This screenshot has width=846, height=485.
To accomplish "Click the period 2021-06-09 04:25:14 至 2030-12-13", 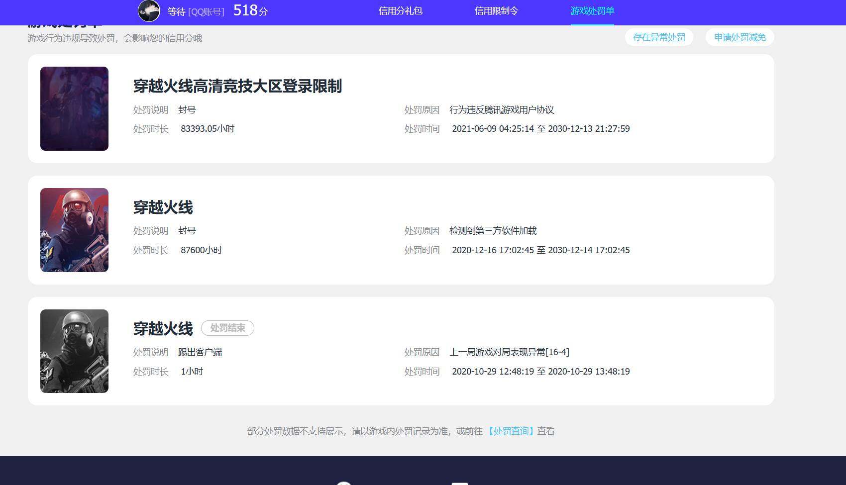I will [x=541, y=129].
